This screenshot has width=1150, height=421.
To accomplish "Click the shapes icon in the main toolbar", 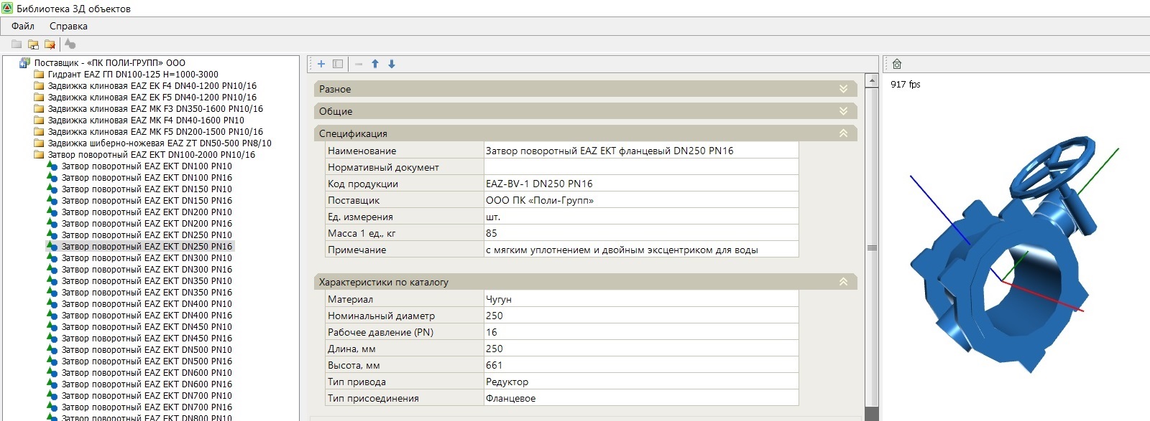I will point(70,44).
